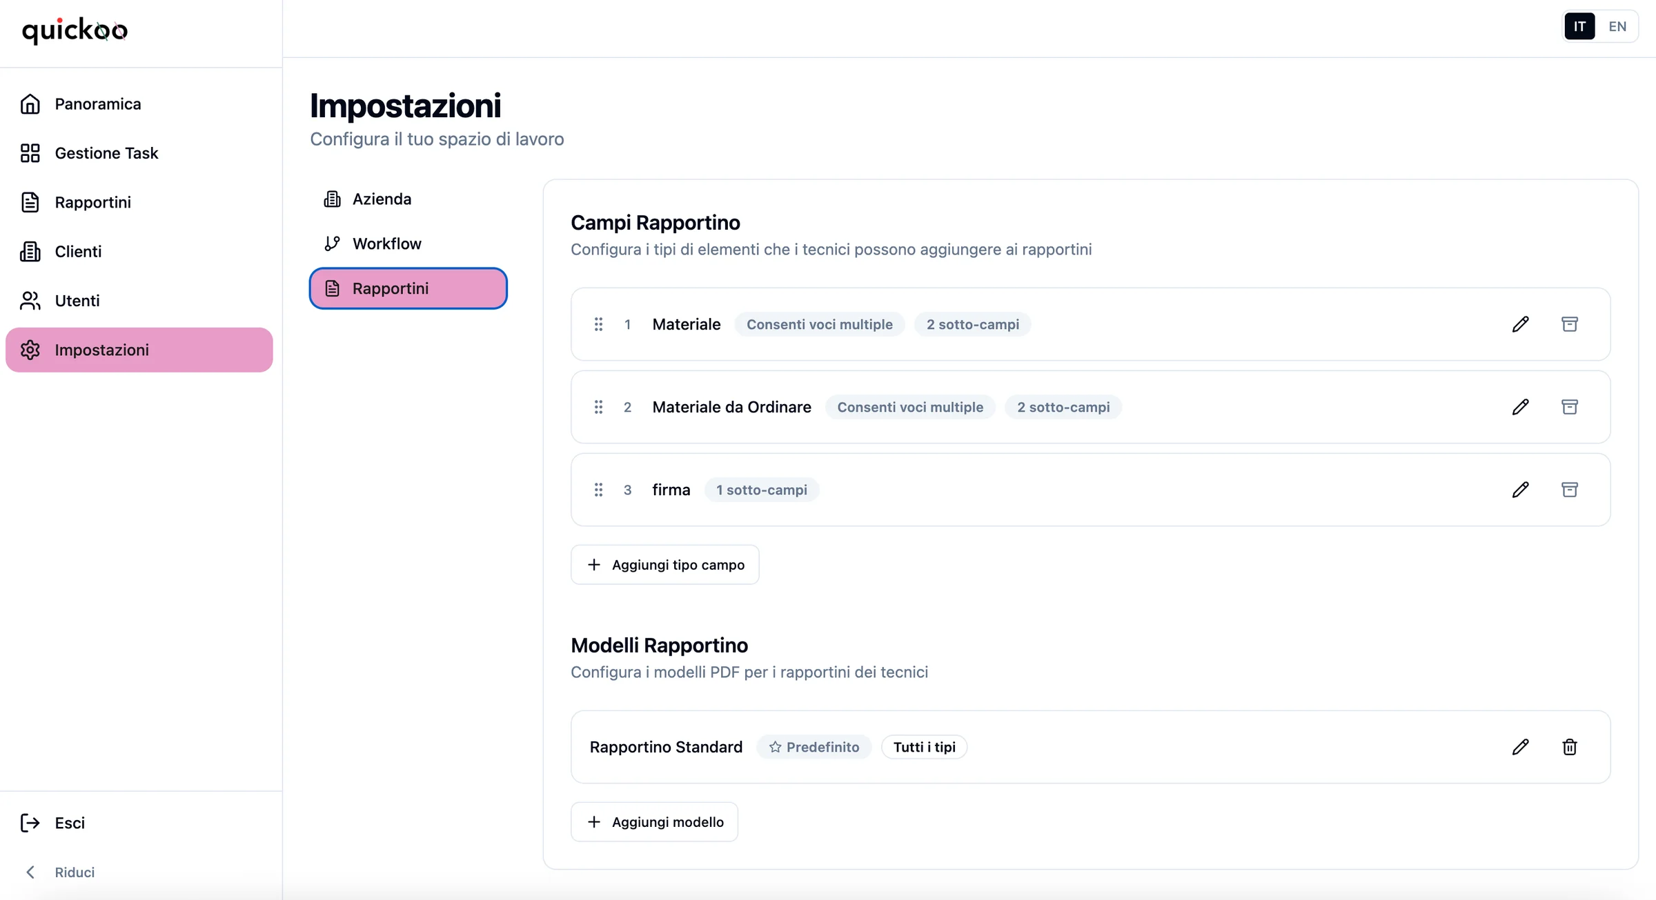Click the Materiale da Ordinare label

pyautogui.click(x=731, y=407)
